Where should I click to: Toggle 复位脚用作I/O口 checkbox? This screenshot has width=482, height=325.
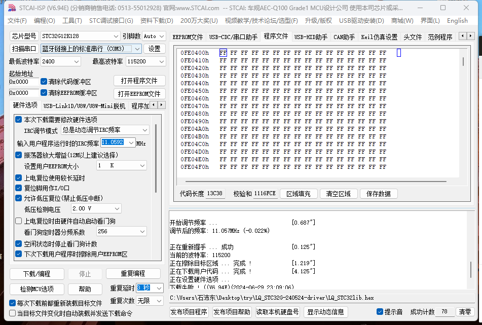pos(19,188)
